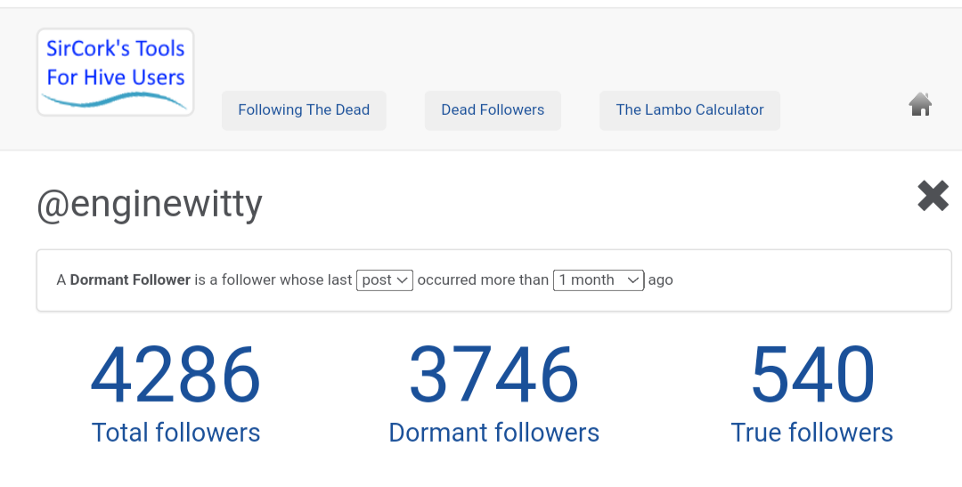Click the 'occurred more than' text in definition box
Viewport: 962px width, 487px height.
click(483, 280)
